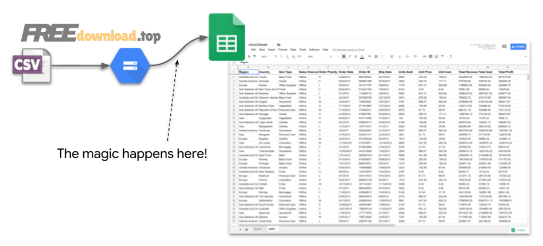
Task: Select the Ship Date header cell
Action: click(388, 72)
